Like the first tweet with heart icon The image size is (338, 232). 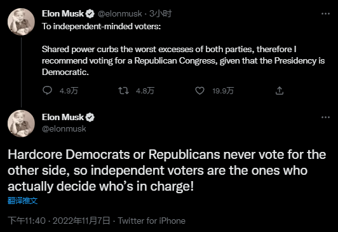[x=199, y=90]
